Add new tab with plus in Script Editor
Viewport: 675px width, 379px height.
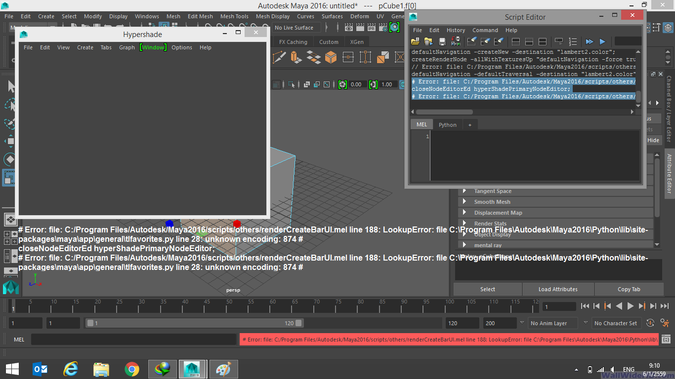tap(470, 125)
